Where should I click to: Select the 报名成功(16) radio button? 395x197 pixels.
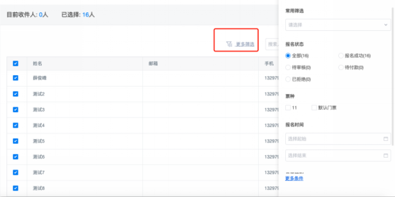click(x=341, y=56)
